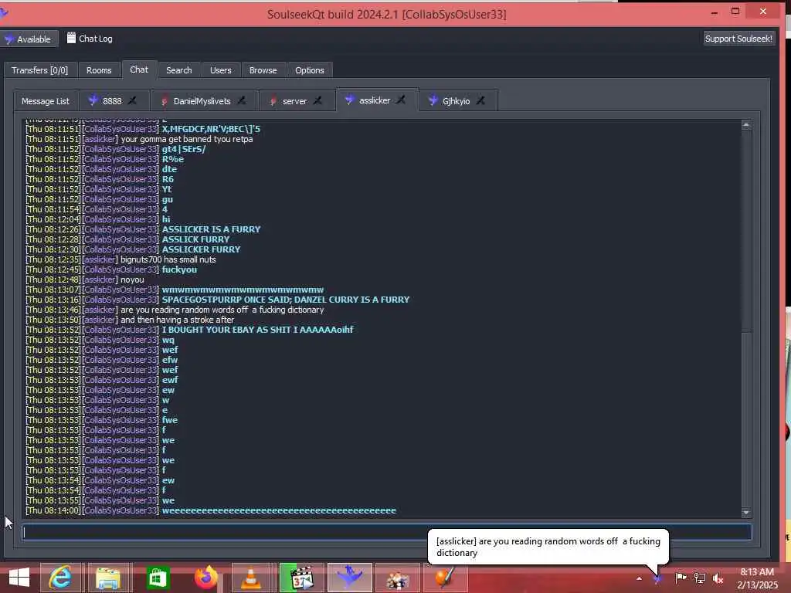
Task: Click the notification balloon from asslicker
Action: [548, 547]
